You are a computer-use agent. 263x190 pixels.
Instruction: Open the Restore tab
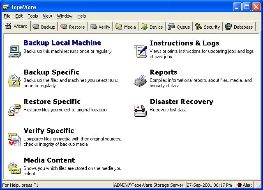pos(73,27)
